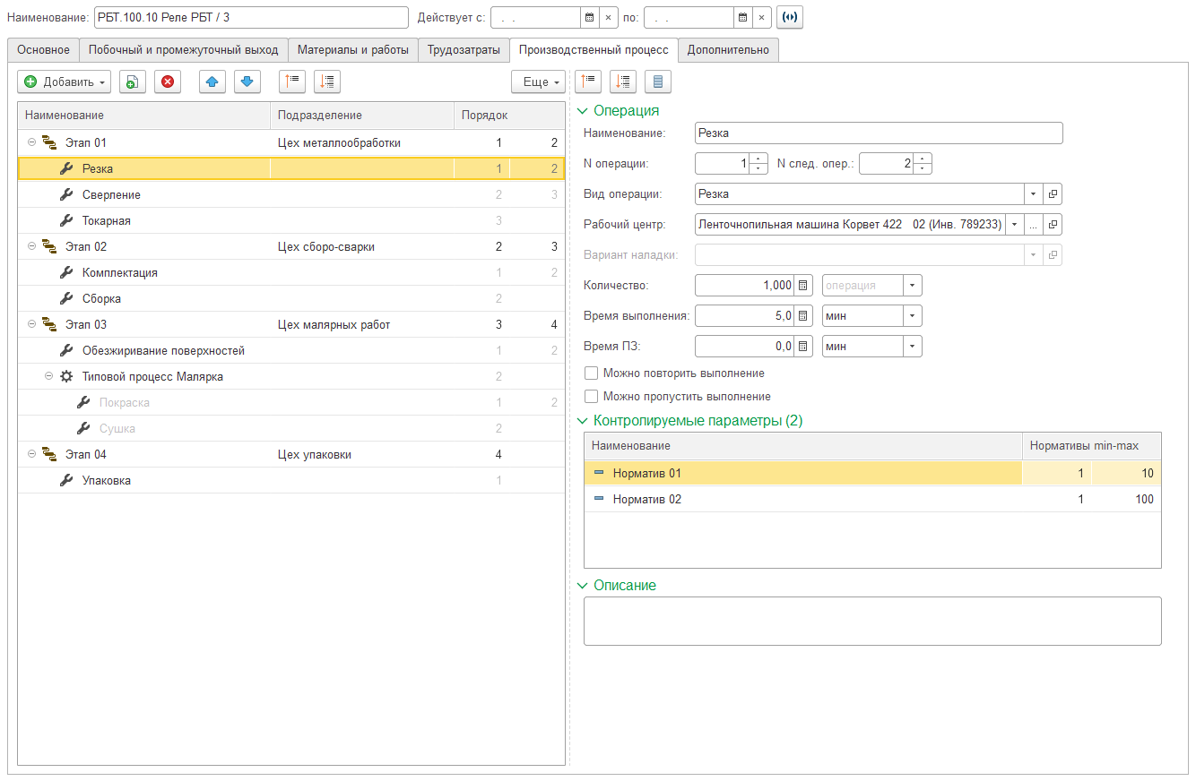1196x781 pixels.
Task: Click the copy item icon beside Добавить
Action: tap(132, 82)
